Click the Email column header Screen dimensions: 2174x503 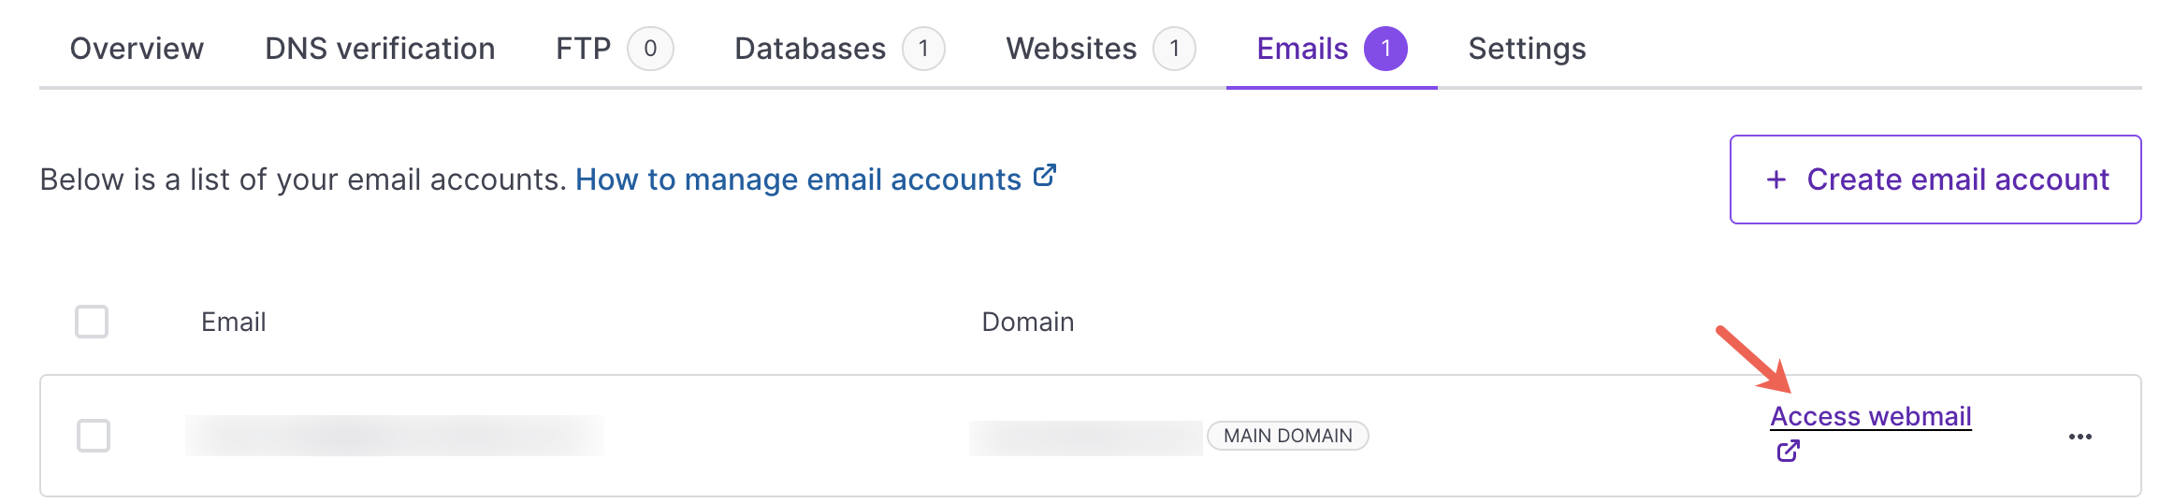pyautogui.click(x=233, y=322)
